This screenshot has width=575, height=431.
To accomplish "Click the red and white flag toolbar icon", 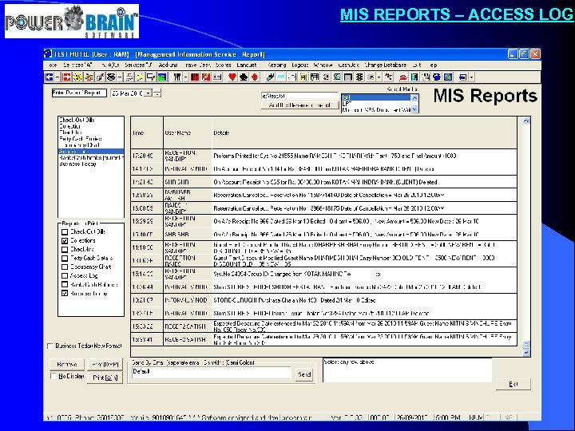I will 206,77.
